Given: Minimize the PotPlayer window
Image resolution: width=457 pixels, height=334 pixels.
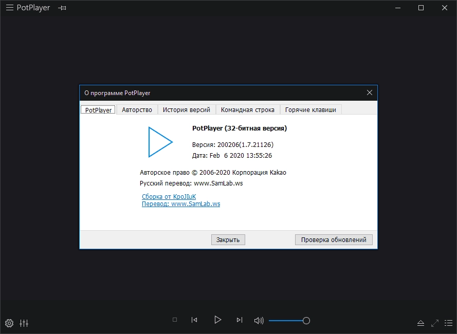Looking at the screenshot, I should pos(398,8).
